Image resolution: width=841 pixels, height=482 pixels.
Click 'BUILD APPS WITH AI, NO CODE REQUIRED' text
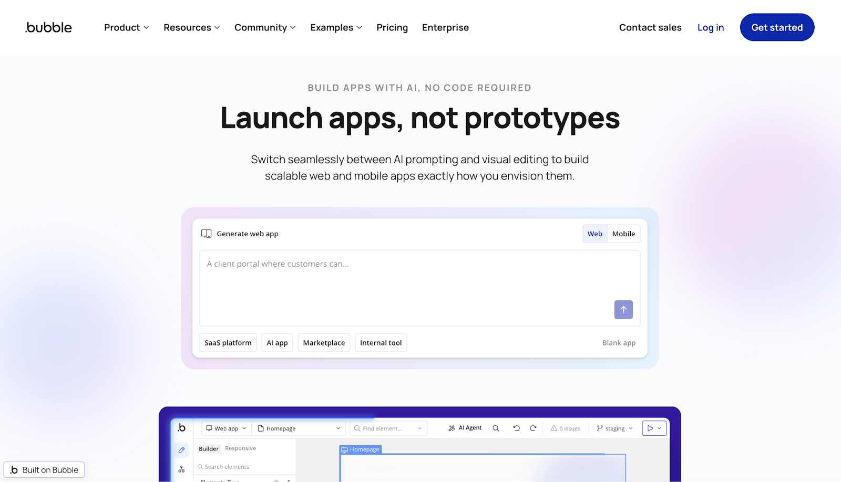419,88
